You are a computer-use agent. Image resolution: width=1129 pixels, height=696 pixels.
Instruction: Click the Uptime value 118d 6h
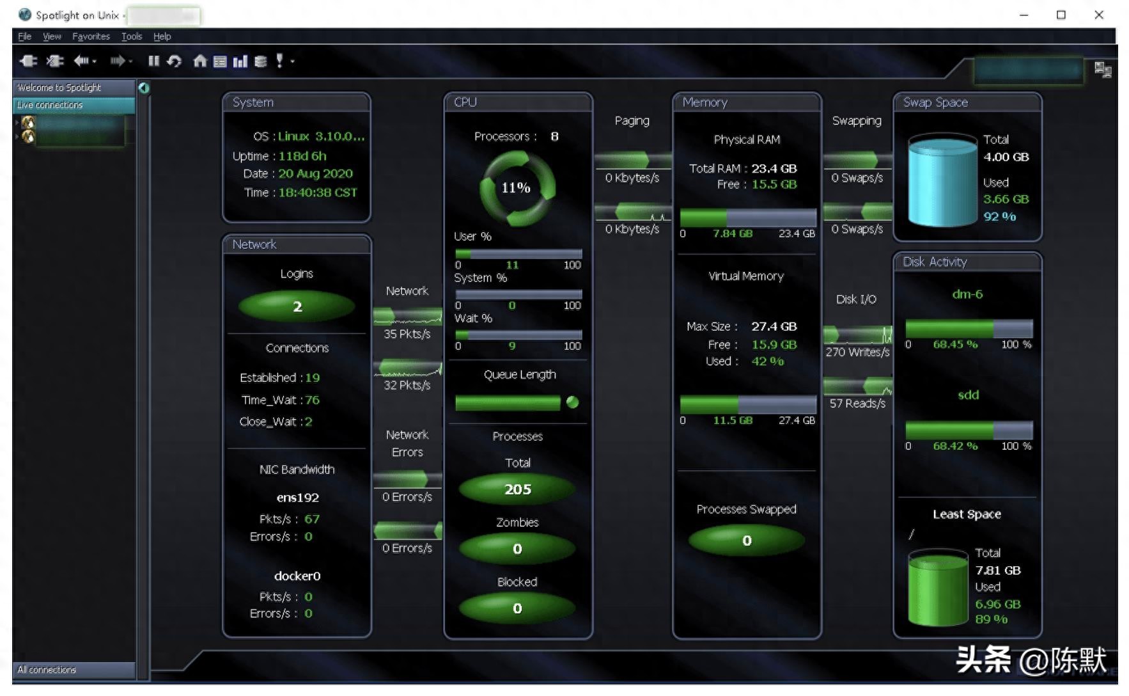[302, 156]
